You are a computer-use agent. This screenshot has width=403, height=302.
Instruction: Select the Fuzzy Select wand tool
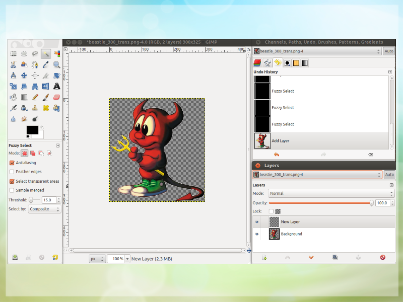click(x=46, y=54)
